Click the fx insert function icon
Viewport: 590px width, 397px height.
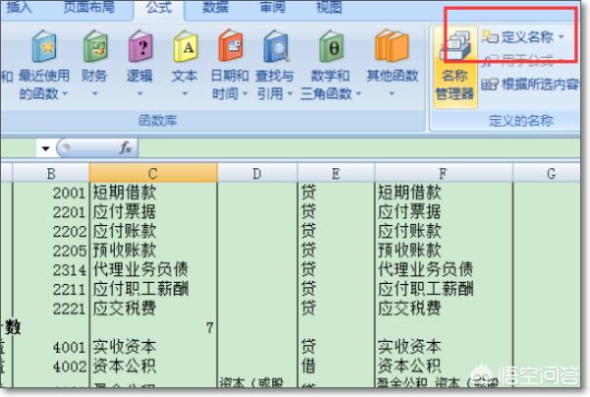tap(125, 147)
